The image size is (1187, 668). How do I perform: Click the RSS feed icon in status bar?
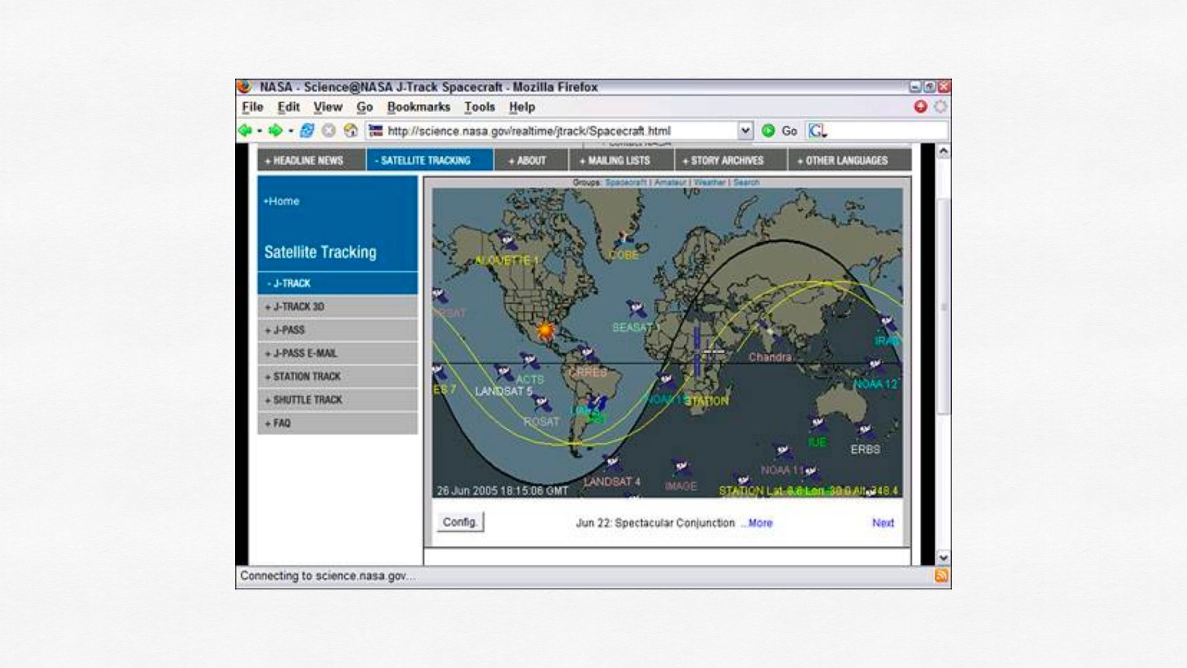(941, 576)
